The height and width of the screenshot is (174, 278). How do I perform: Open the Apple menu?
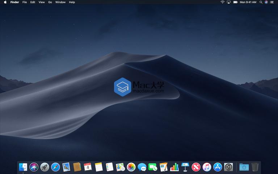tap(5, 2)
